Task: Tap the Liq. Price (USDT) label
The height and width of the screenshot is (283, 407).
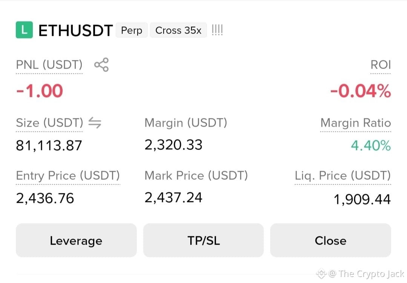Action: [343, 176]
